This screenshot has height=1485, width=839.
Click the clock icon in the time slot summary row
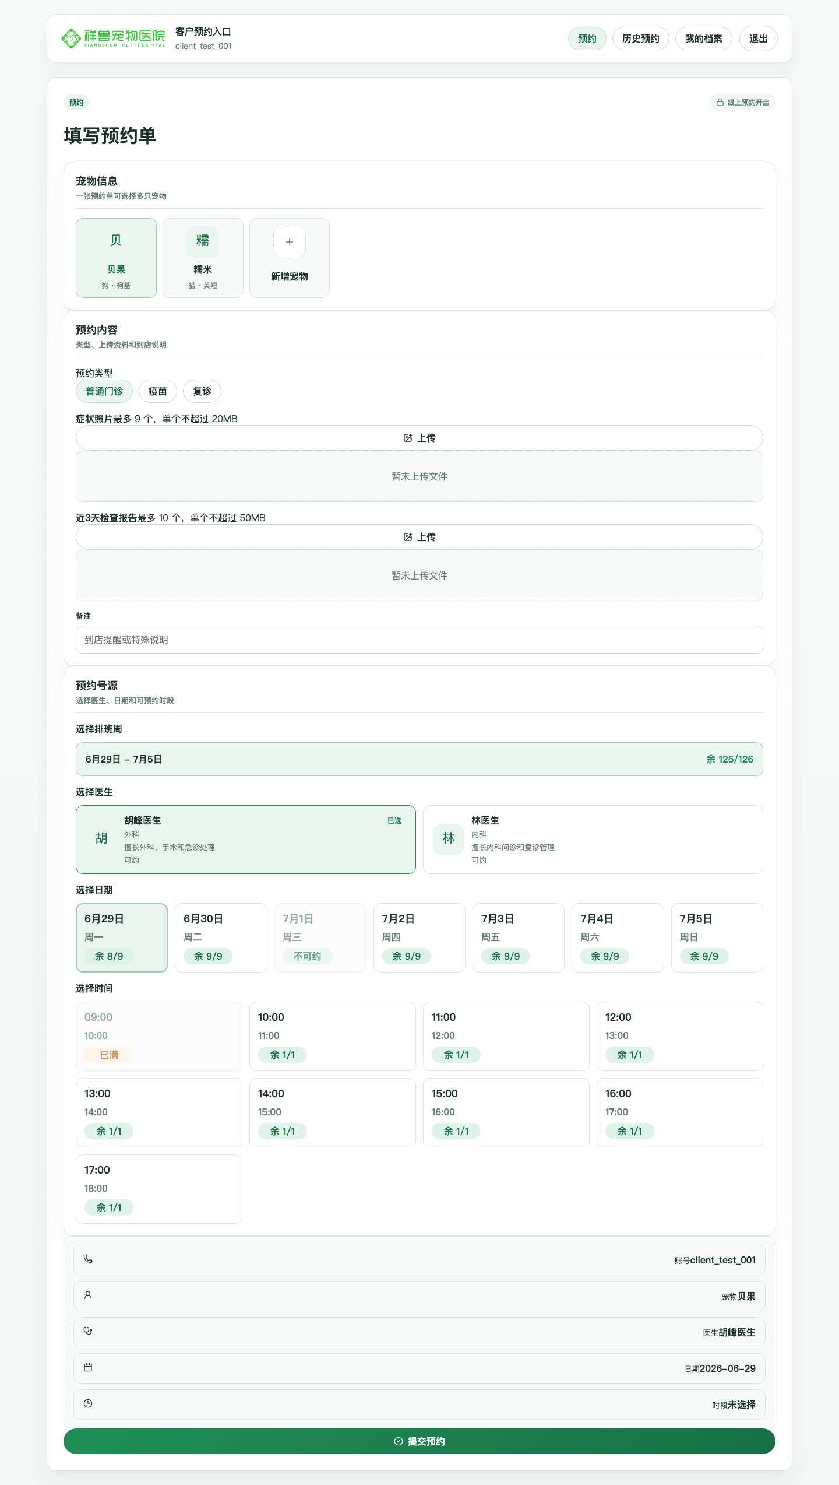point(88,1403)
